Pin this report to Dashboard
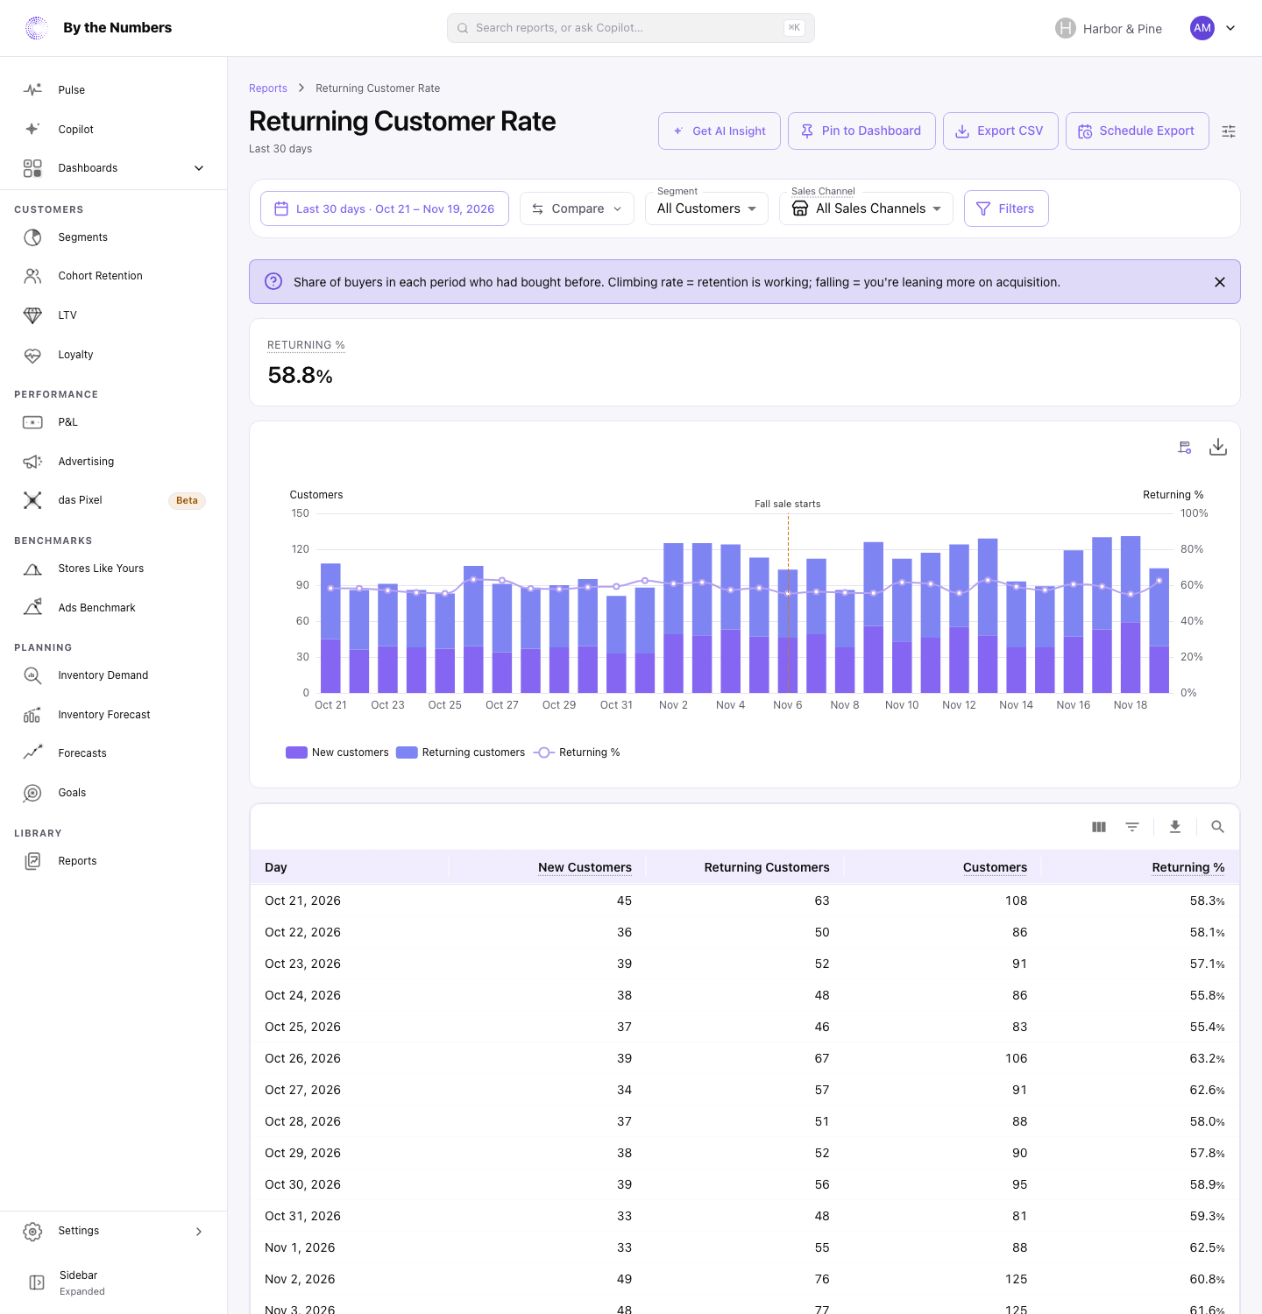Image resolution: width=1262 pixels, height=1314 pixels. [x=861, y=131]
